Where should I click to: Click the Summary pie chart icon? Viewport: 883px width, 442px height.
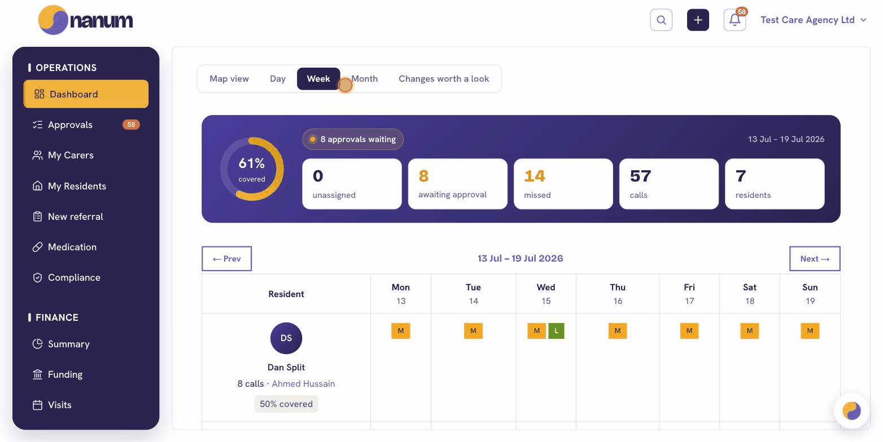(38, 344)
